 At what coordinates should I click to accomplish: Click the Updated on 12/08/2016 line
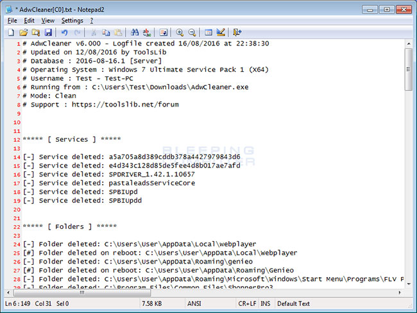(95, 52)
